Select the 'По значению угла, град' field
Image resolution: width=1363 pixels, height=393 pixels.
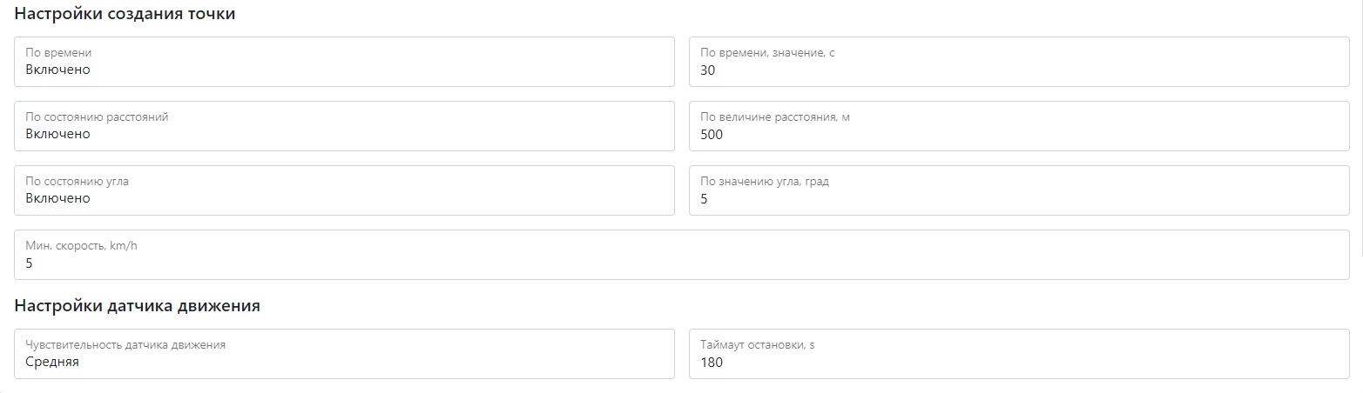(x=1019, y=190)
